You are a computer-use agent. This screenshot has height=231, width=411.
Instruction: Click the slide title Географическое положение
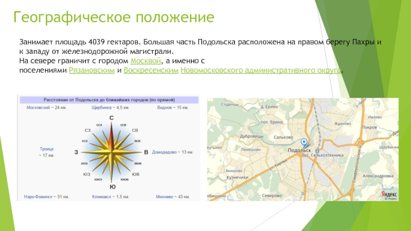[113, 18]
